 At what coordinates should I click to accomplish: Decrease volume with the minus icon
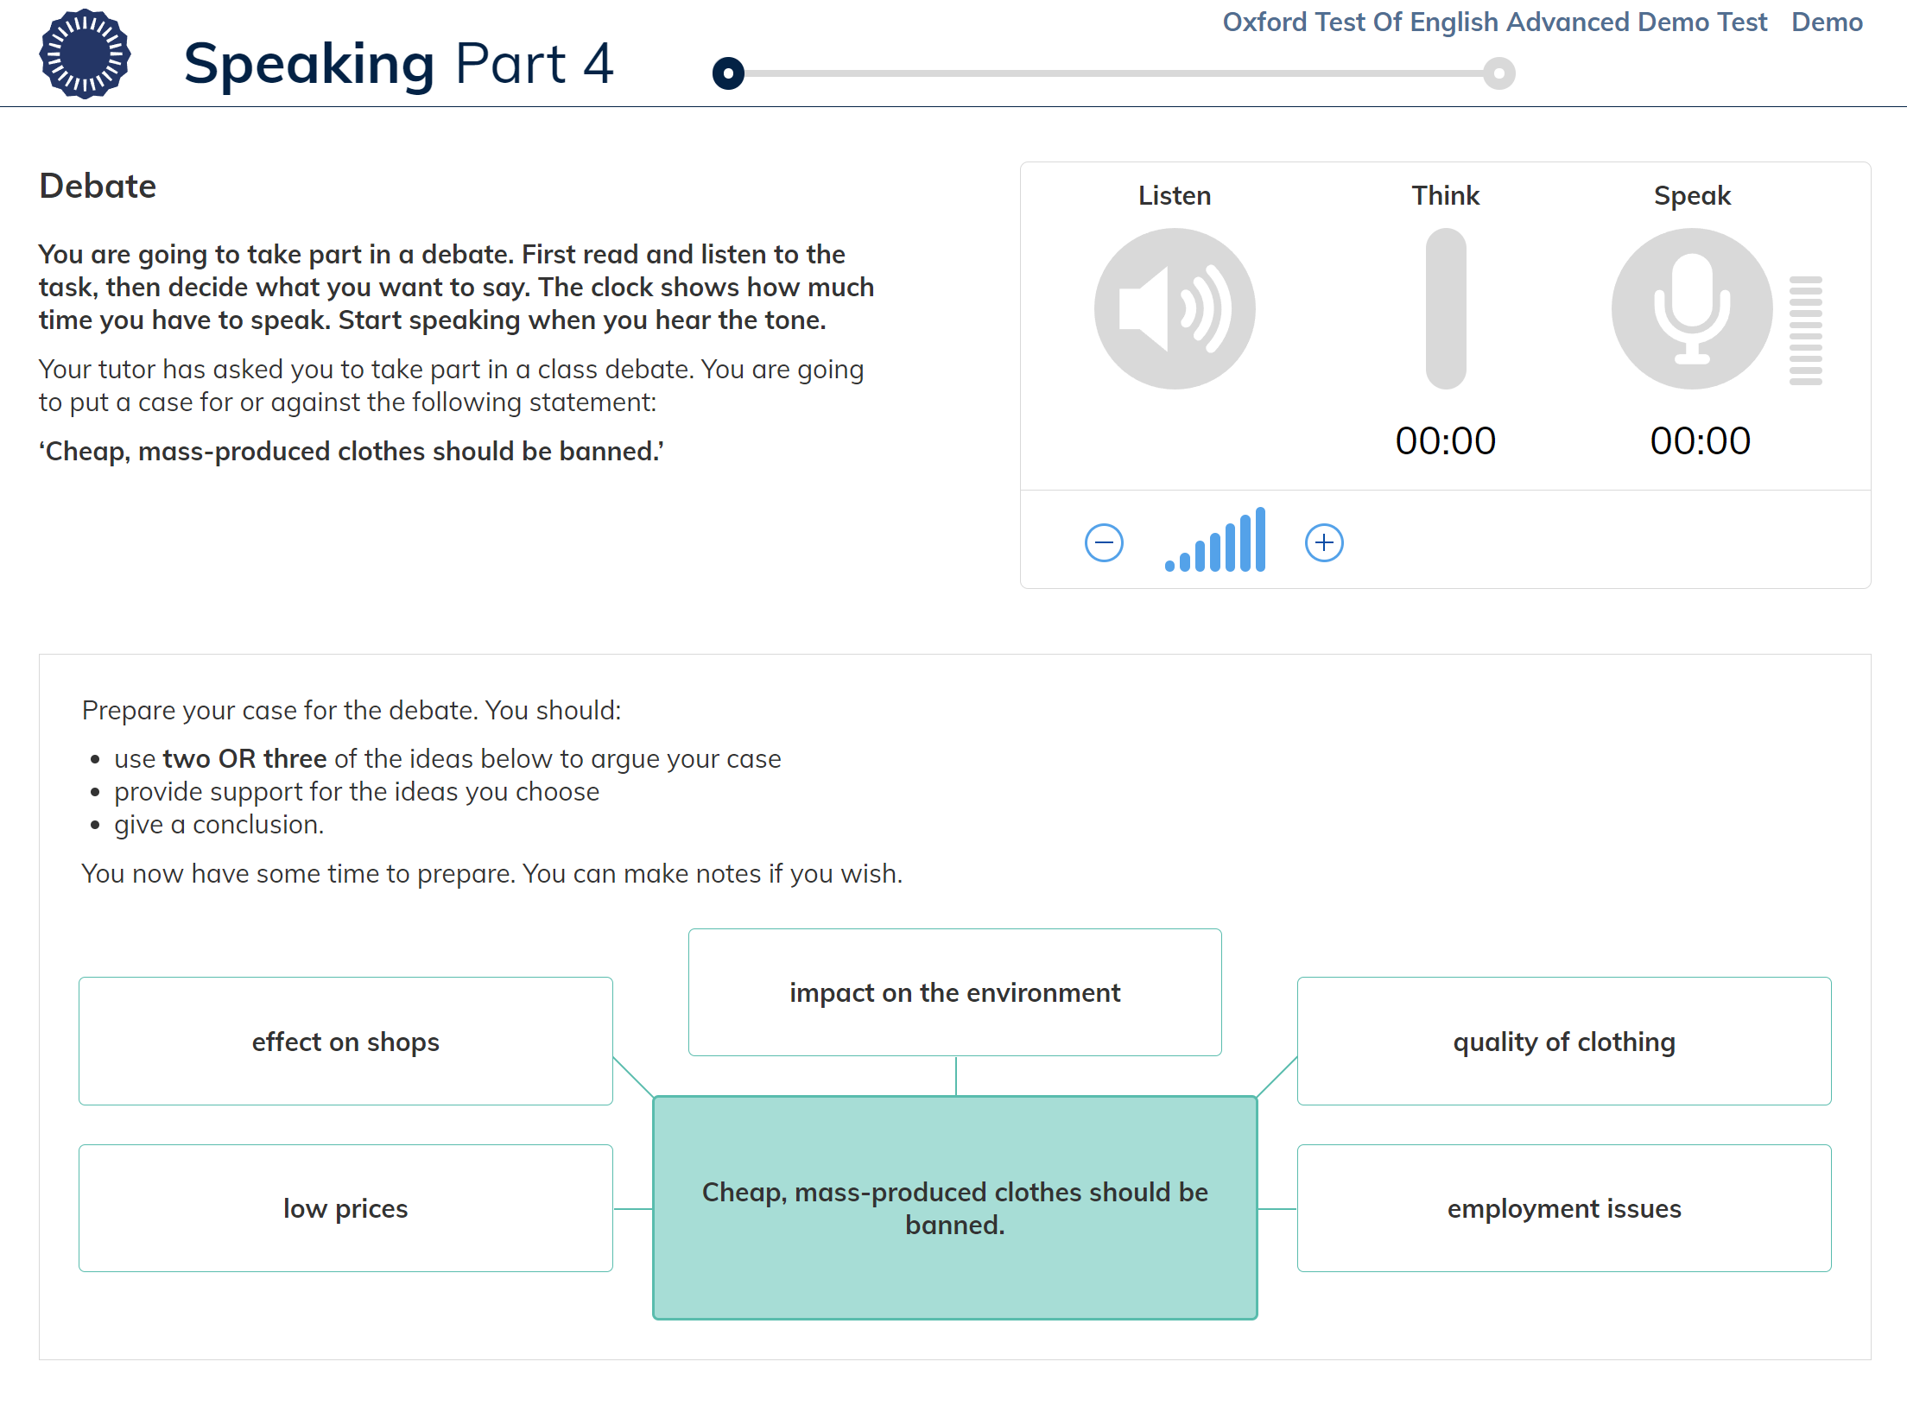[1104, 542]
